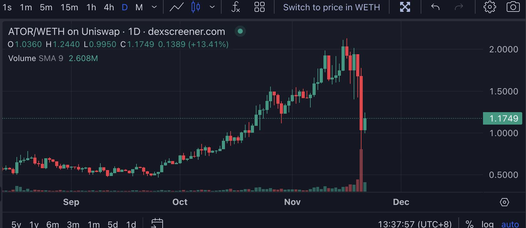
Task: Select the candlestick chart style icon
Action: pos(196,7)
